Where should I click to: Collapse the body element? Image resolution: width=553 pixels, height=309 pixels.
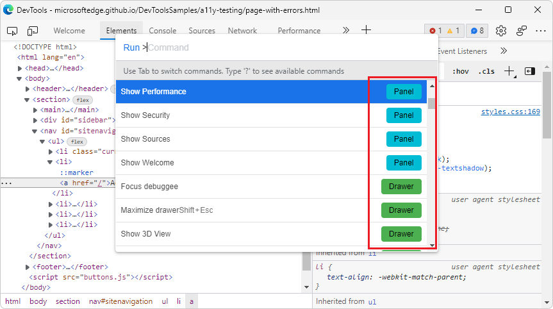[19, 79]
